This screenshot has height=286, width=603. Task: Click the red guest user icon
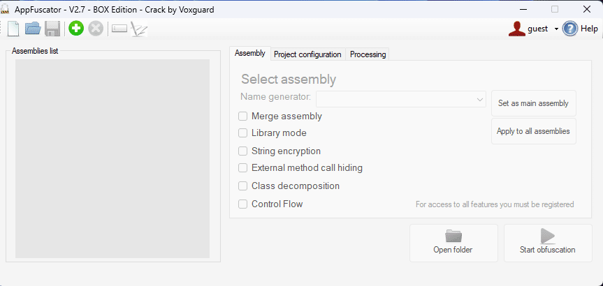517,29
